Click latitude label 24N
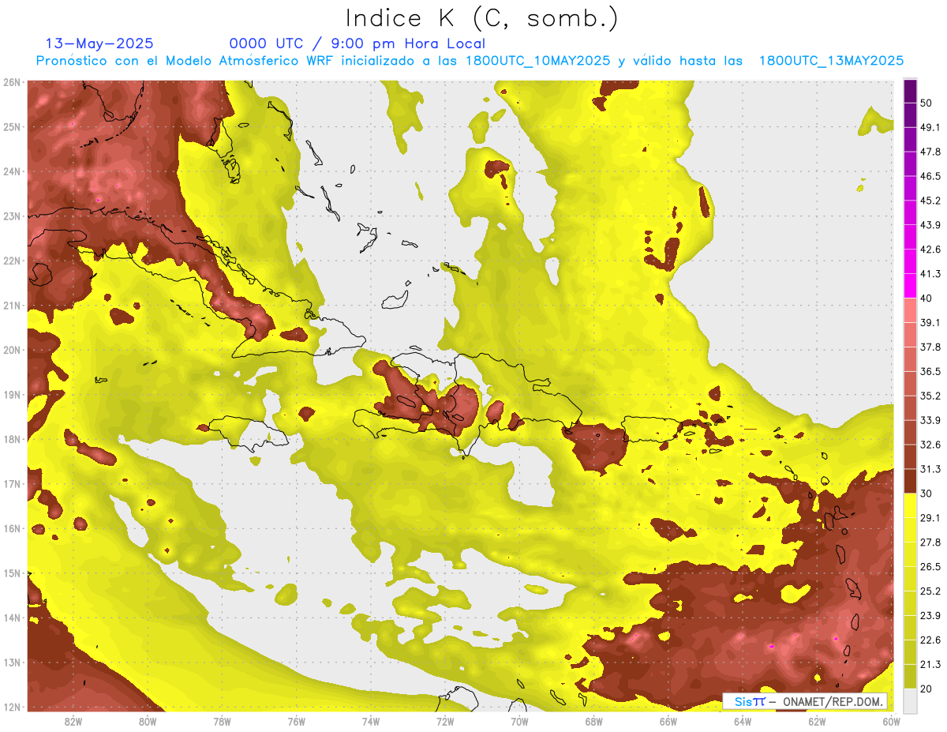The image size is (947, 732). [x=12, y=171]
